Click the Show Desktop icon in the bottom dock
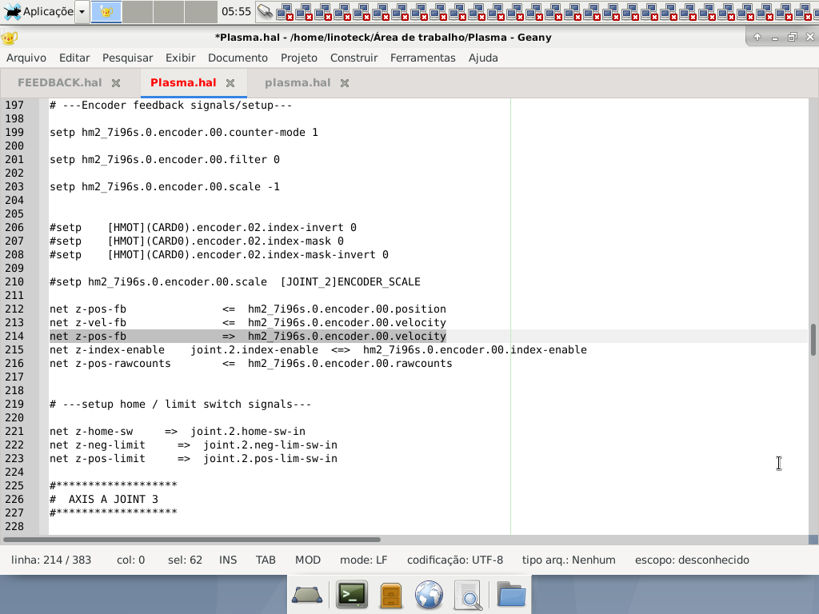 click(x=307, y=595)
